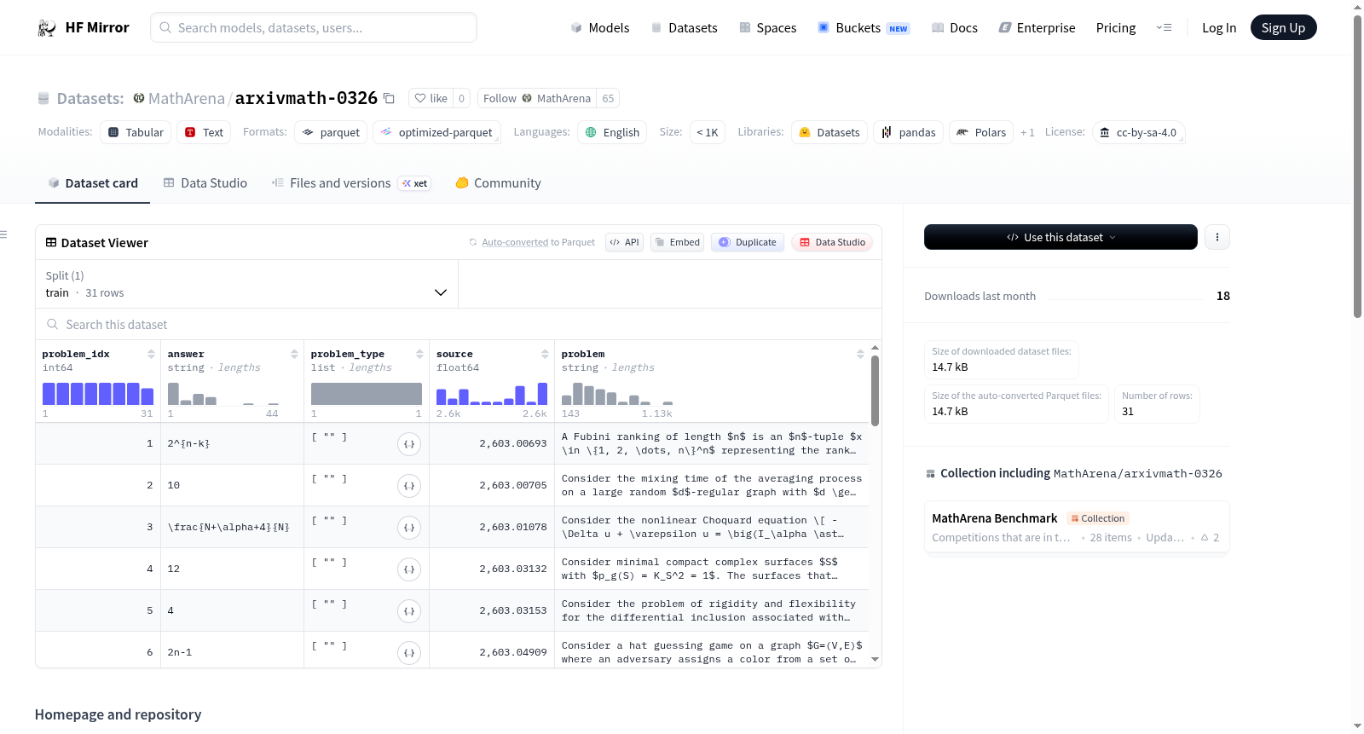Sort by the problem_type column arrows
Viewport: 1364px width, 734px height.
click(x=419, y=354)
